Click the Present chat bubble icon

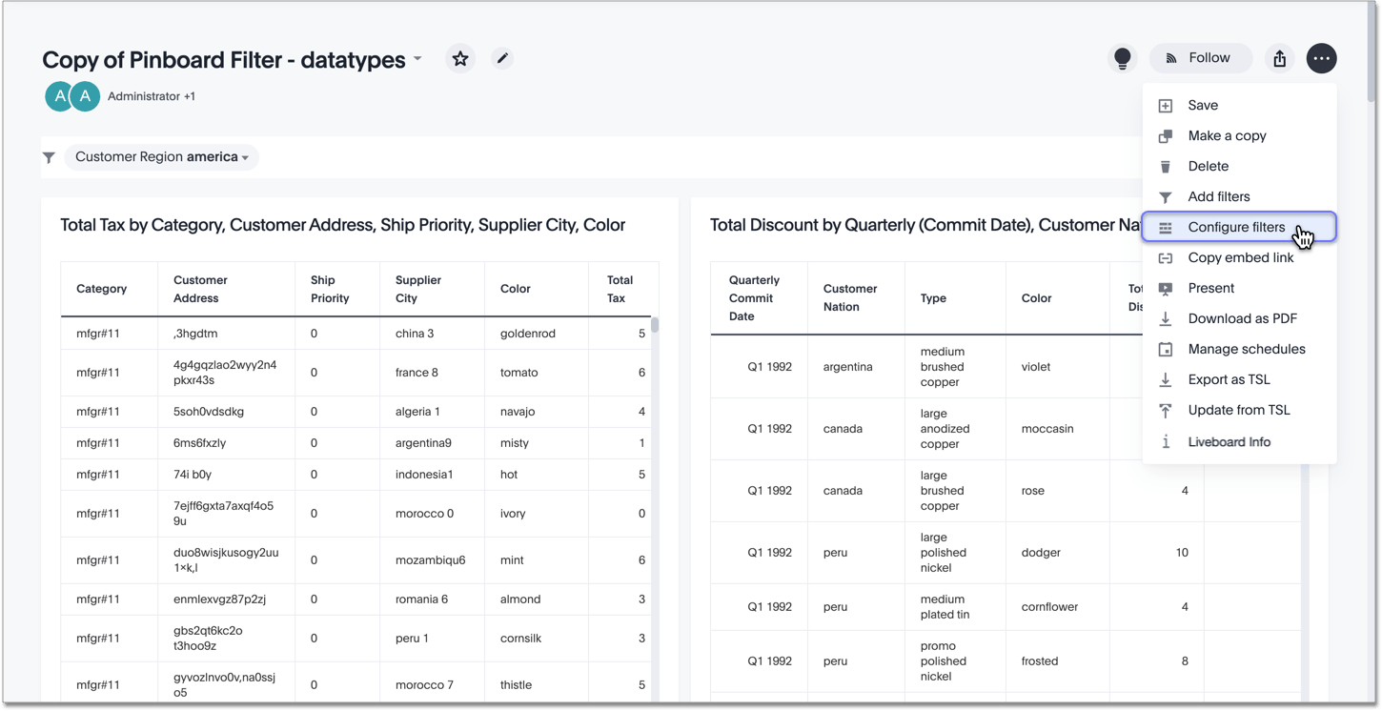coord(1165,288)
